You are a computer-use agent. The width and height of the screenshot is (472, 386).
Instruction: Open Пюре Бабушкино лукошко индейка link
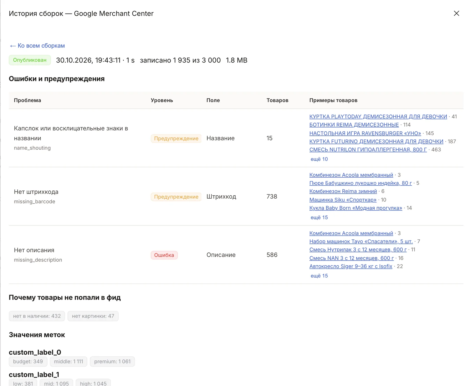coord(360,183)
